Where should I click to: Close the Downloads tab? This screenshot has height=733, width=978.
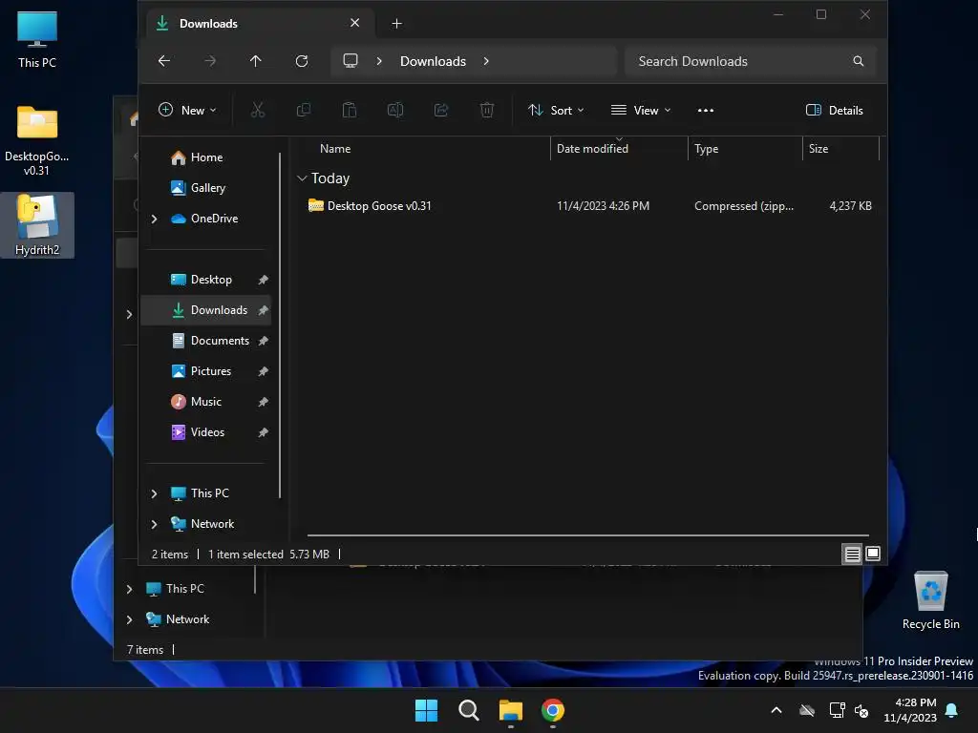355,23
